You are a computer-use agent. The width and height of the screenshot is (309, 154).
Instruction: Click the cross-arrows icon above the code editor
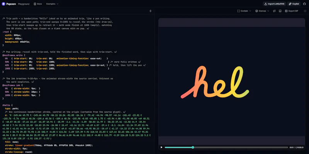pyautogui.click(x=151, y=11)
